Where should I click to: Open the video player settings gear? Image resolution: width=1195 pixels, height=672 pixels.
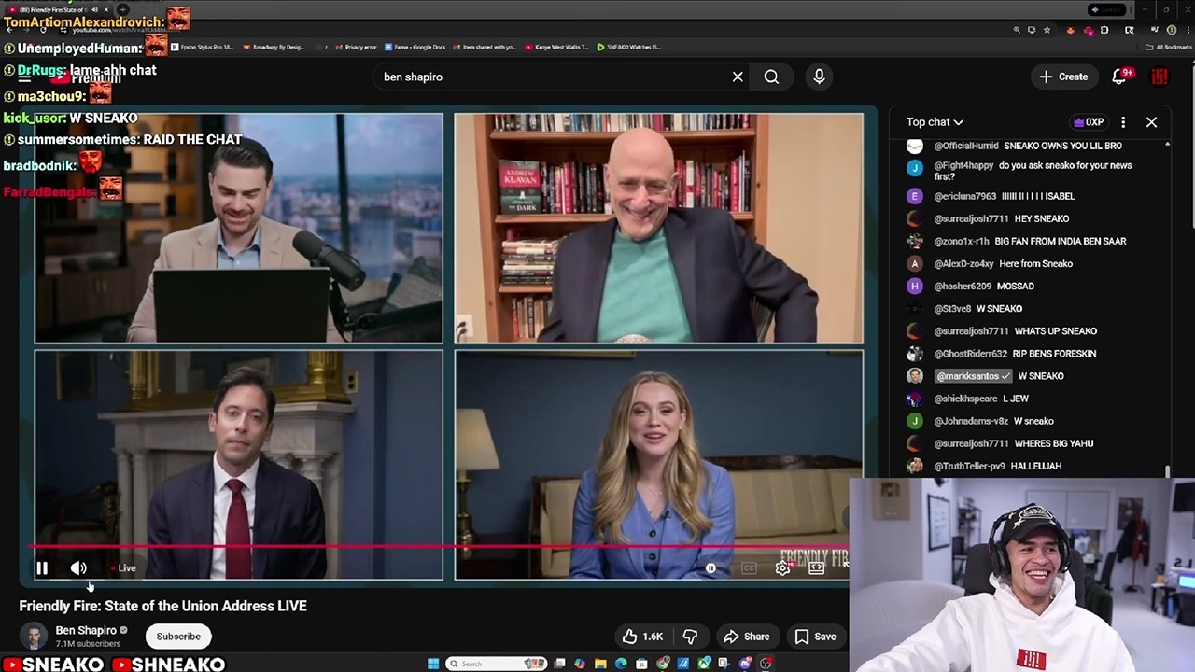[x=782, y=567]
